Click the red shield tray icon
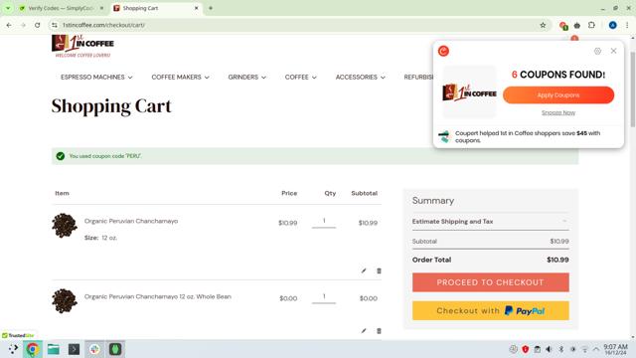This screenshot has width=636, height=358. point(526,349)
